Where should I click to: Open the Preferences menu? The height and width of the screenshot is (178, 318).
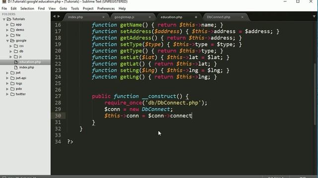(106, 8)
